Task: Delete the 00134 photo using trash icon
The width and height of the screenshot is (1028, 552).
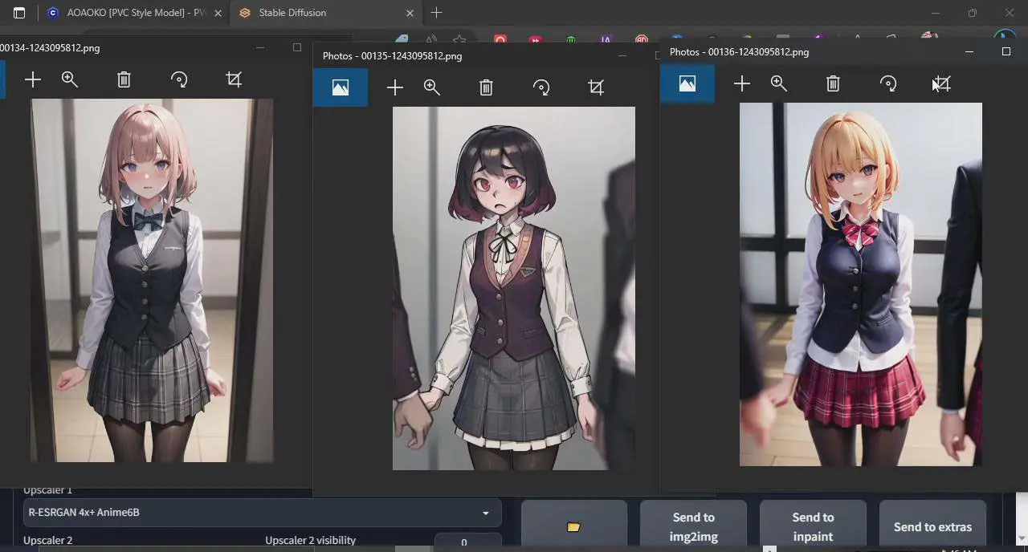Action: pyautogui.click(x=124, y=79)
